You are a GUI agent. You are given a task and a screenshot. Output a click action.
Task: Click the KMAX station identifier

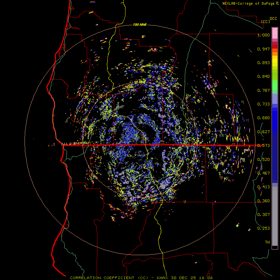(162, 278)
